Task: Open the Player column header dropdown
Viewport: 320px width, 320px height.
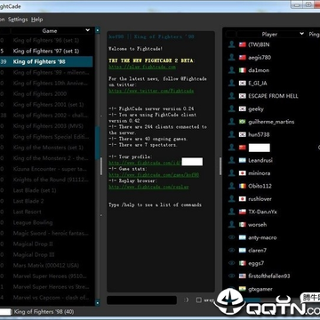Action: click(x=301, y=34)
